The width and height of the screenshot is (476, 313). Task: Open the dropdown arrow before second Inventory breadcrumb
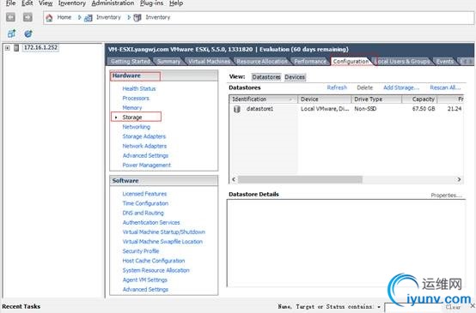129,17
